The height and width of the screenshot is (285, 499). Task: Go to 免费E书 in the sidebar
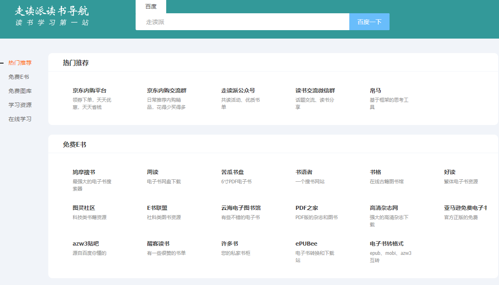pyautogui.click(x=19, y=77)
